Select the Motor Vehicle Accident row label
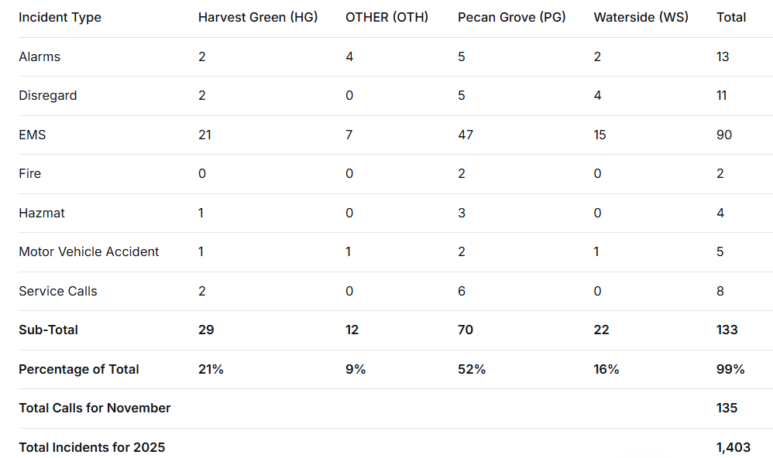 click(89, 251)
